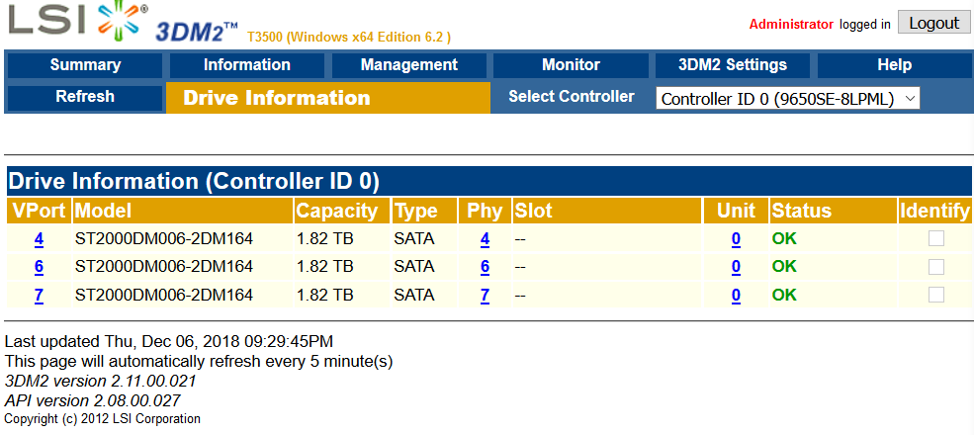
Task: Open VPort 7 link
Action: click(x=39, y=296)
